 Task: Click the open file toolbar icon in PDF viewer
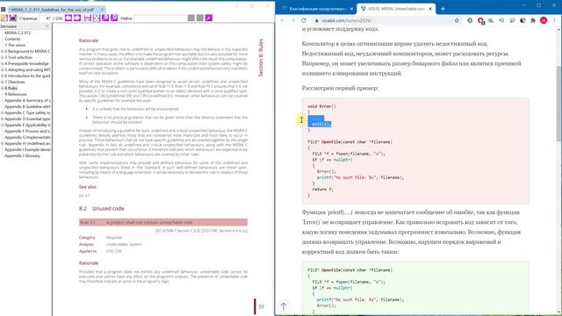point(4,18)
